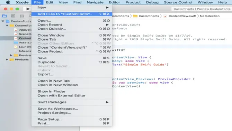This screenshot has width=232, height=131.
Task: Choose Close Window
Action: tap(72, 36)
